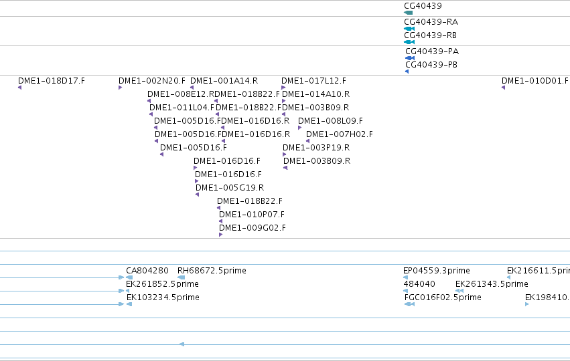Click the arrow glyph under DME1-002N20.F

point(120,88)
